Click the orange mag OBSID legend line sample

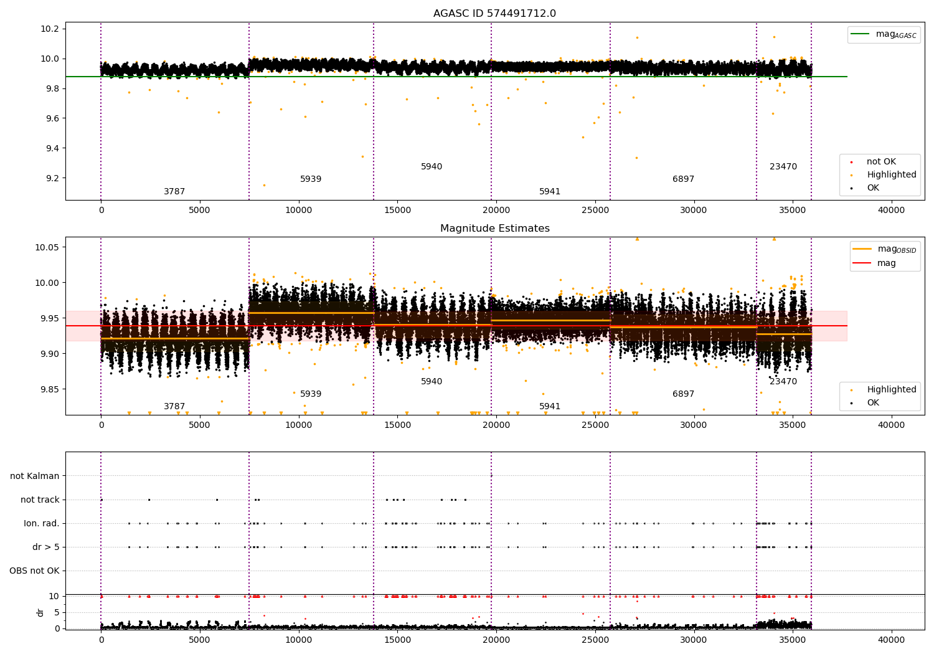point(862,249)
